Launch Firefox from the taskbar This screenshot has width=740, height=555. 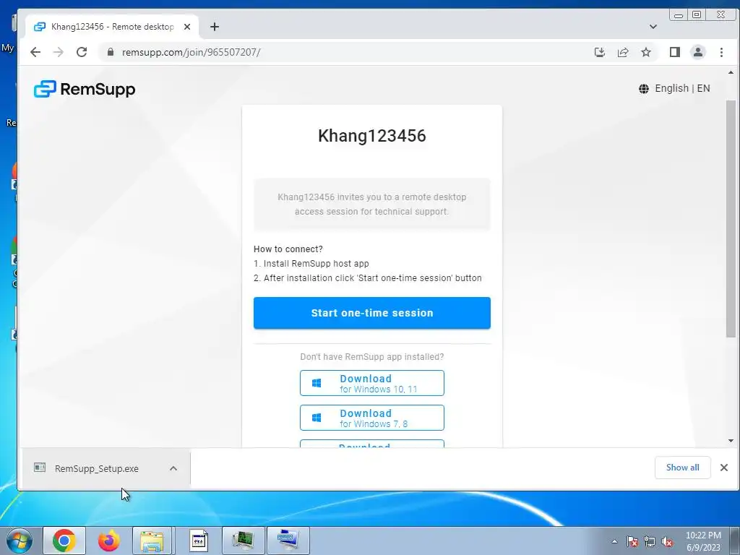click(109, 541)
